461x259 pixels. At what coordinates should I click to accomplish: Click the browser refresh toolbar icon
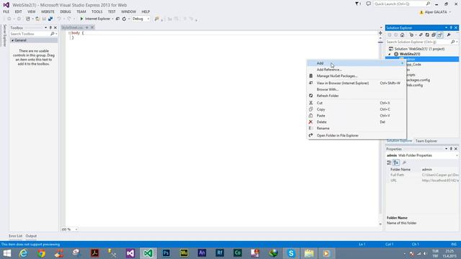[124, 19]
